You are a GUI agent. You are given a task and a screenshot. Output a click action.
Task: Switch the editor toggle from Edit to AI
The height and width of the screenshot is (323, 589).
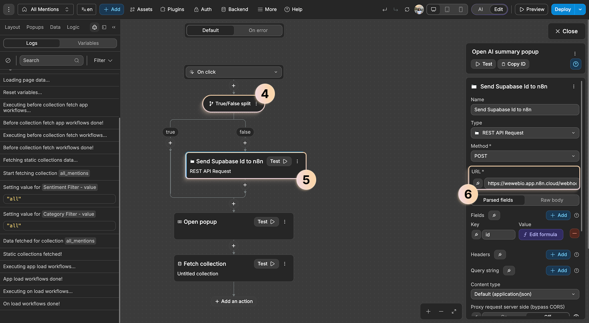pos(480,9)
